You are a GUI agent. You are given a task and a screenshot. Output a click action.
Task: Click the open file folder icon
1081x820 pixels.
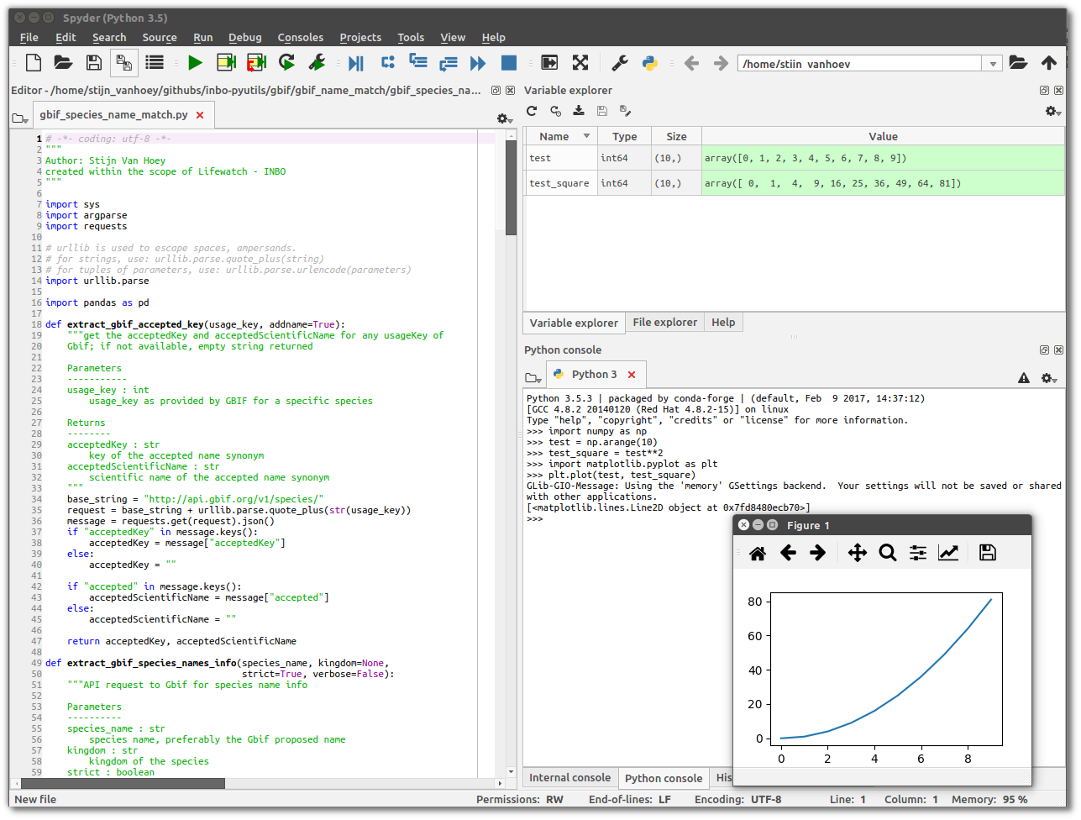coord(63,62)
